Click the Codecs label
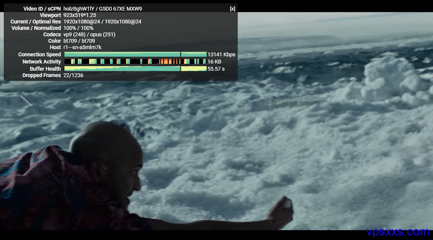Image resolution: width=433 pixels, height=240 pixels. coord(52,34)
